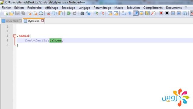Open the Exécution menu
This screenshot has height=109, width=193.
tap(133, 8)
